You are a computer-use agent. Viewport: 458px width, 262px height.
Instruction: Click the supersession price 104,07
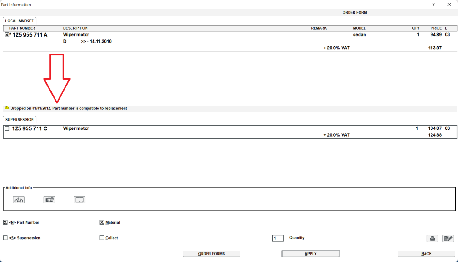[x=435, y=128]
